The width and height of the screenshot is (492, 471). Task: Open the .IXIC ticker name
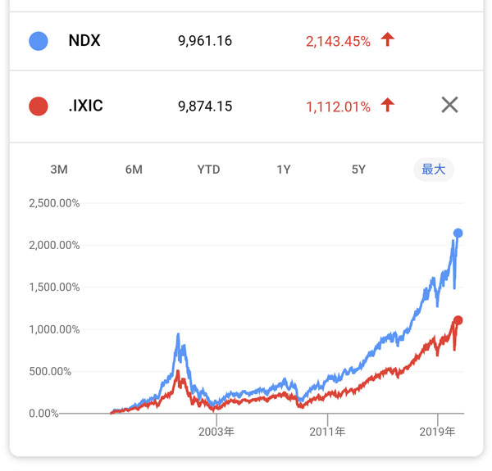[x=87, y=106]
